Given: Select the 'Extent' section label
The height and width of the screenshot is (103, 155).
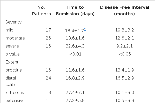Looking at the screenshot, I should point(12,62).
